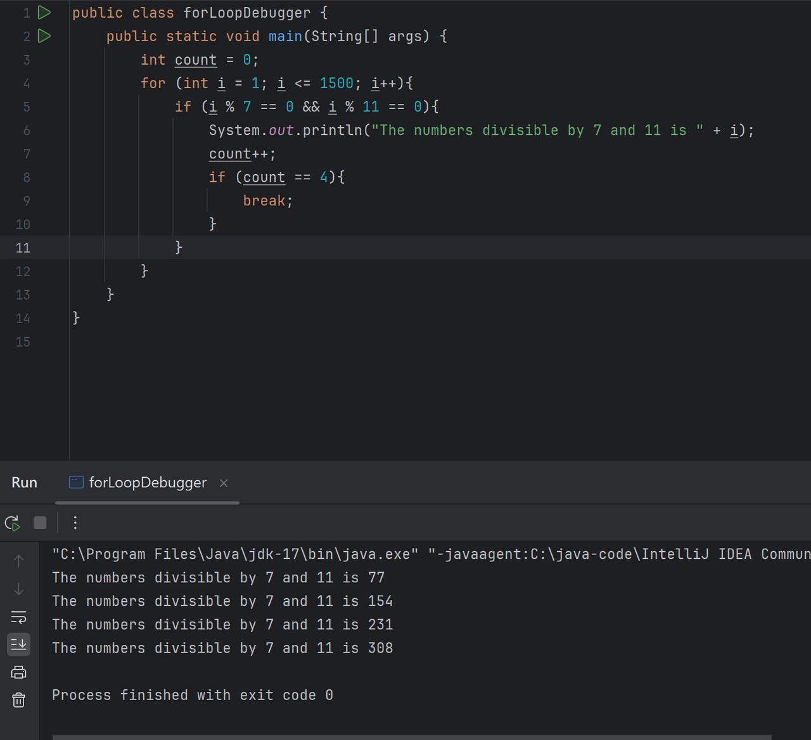The height and width of the screenshot is (740, 811).
Task: Click line number 4 in the gutter
Action: coord(27,84)
